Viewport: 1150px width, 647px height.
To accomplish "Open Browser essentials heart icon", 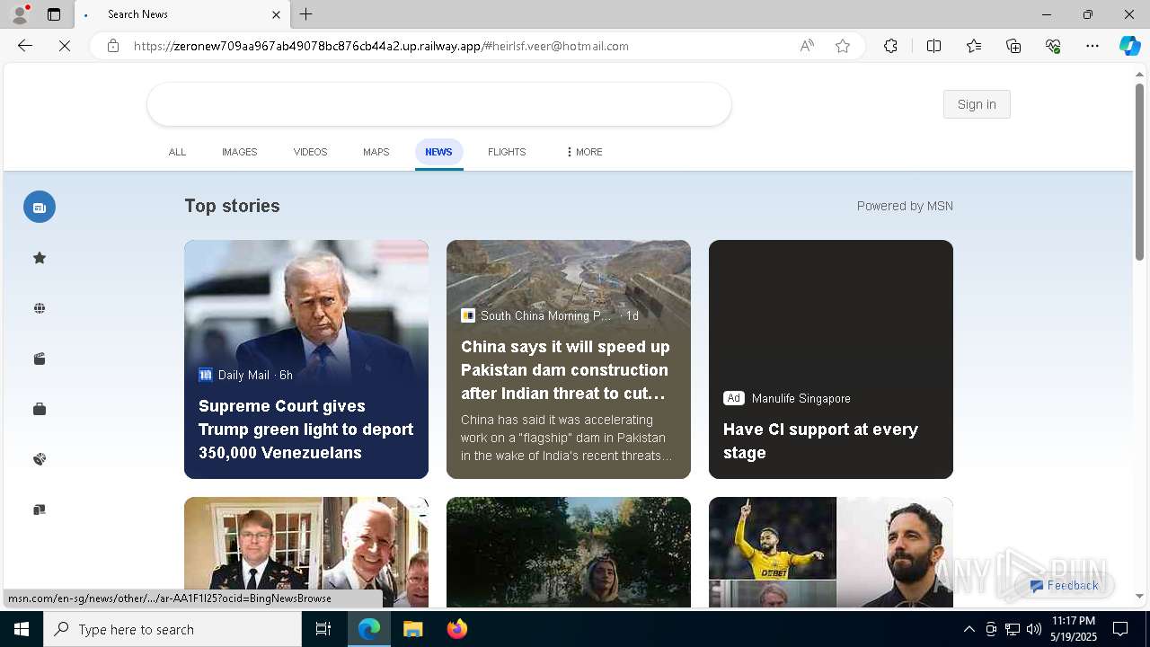I will click(1053, 46).
